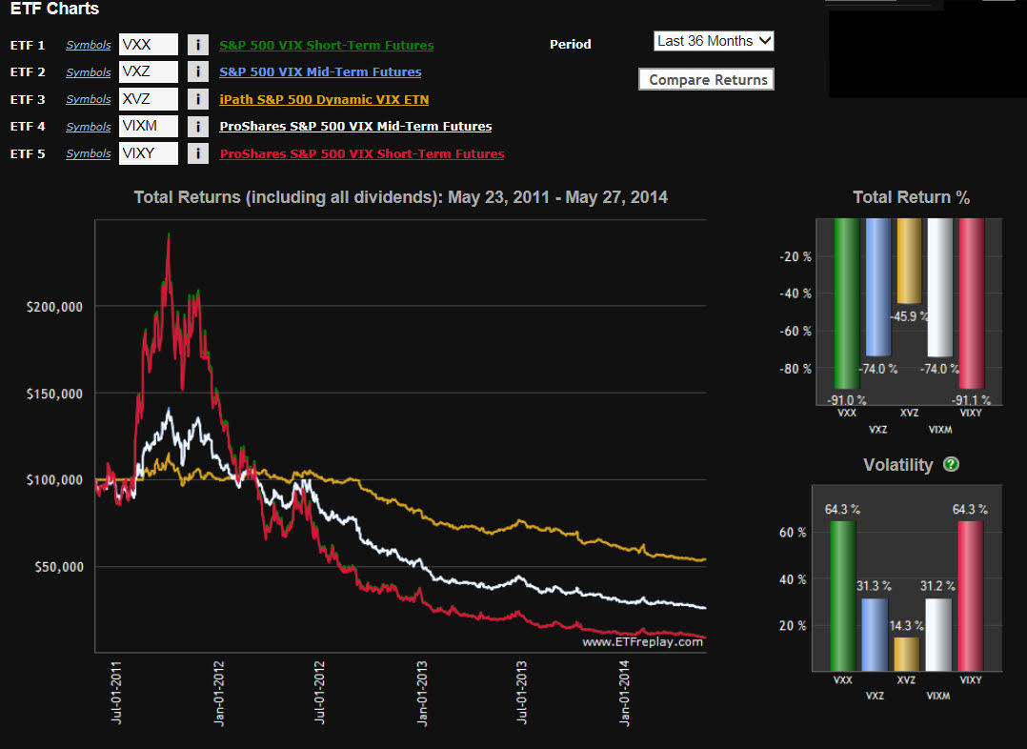This screenshot has width=1027, height=749.
Task: Click the info icon for VIXY
Action: click(197, 153)
